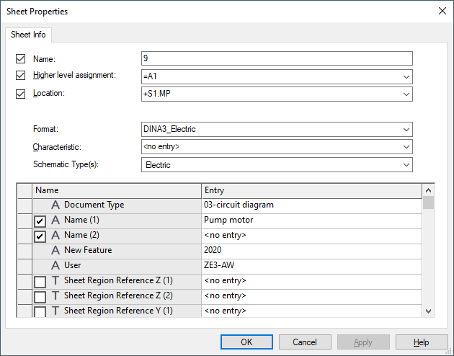Toggle the Location checkbox

pos(21,94)
